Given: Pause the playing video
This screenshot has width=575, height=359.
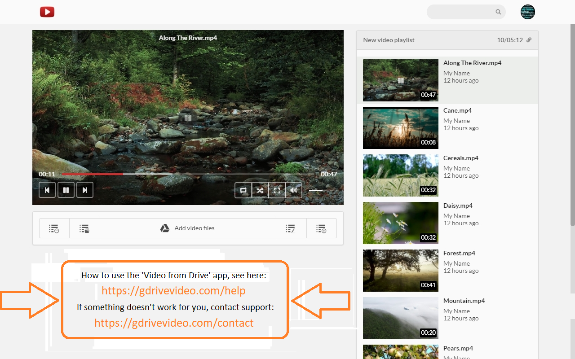Looking at the screenshot, I should tap(66, 190).
